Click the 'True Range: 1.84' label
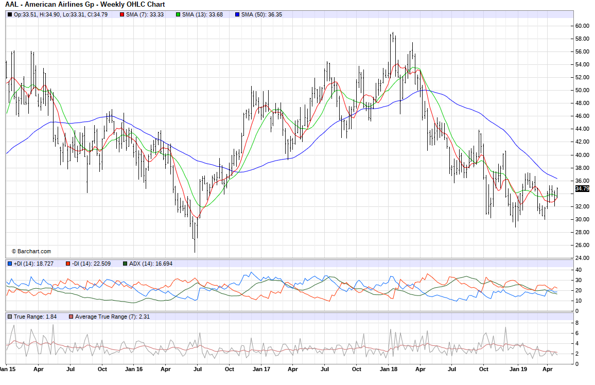The height and width of the screenshot is (385, 595). point(36,317)
